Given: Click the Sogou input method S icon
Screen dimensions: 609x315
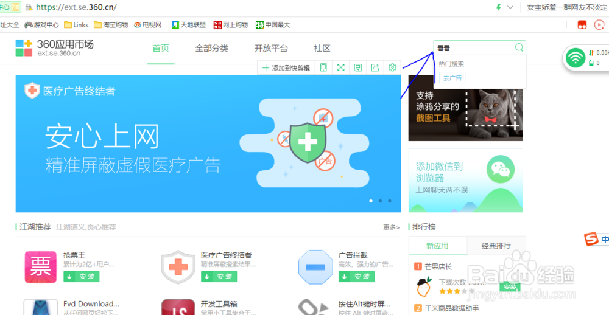Looking at the screenshot, I should coord(592,239).
